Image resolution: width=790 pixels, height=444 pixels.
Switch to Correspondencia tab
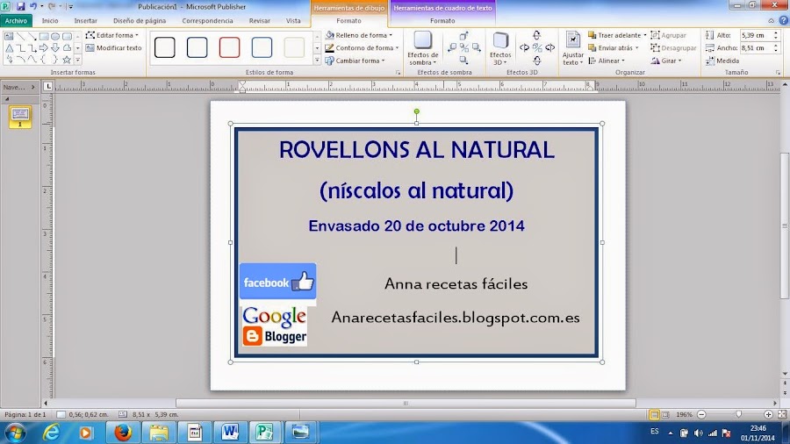point(207,21)
